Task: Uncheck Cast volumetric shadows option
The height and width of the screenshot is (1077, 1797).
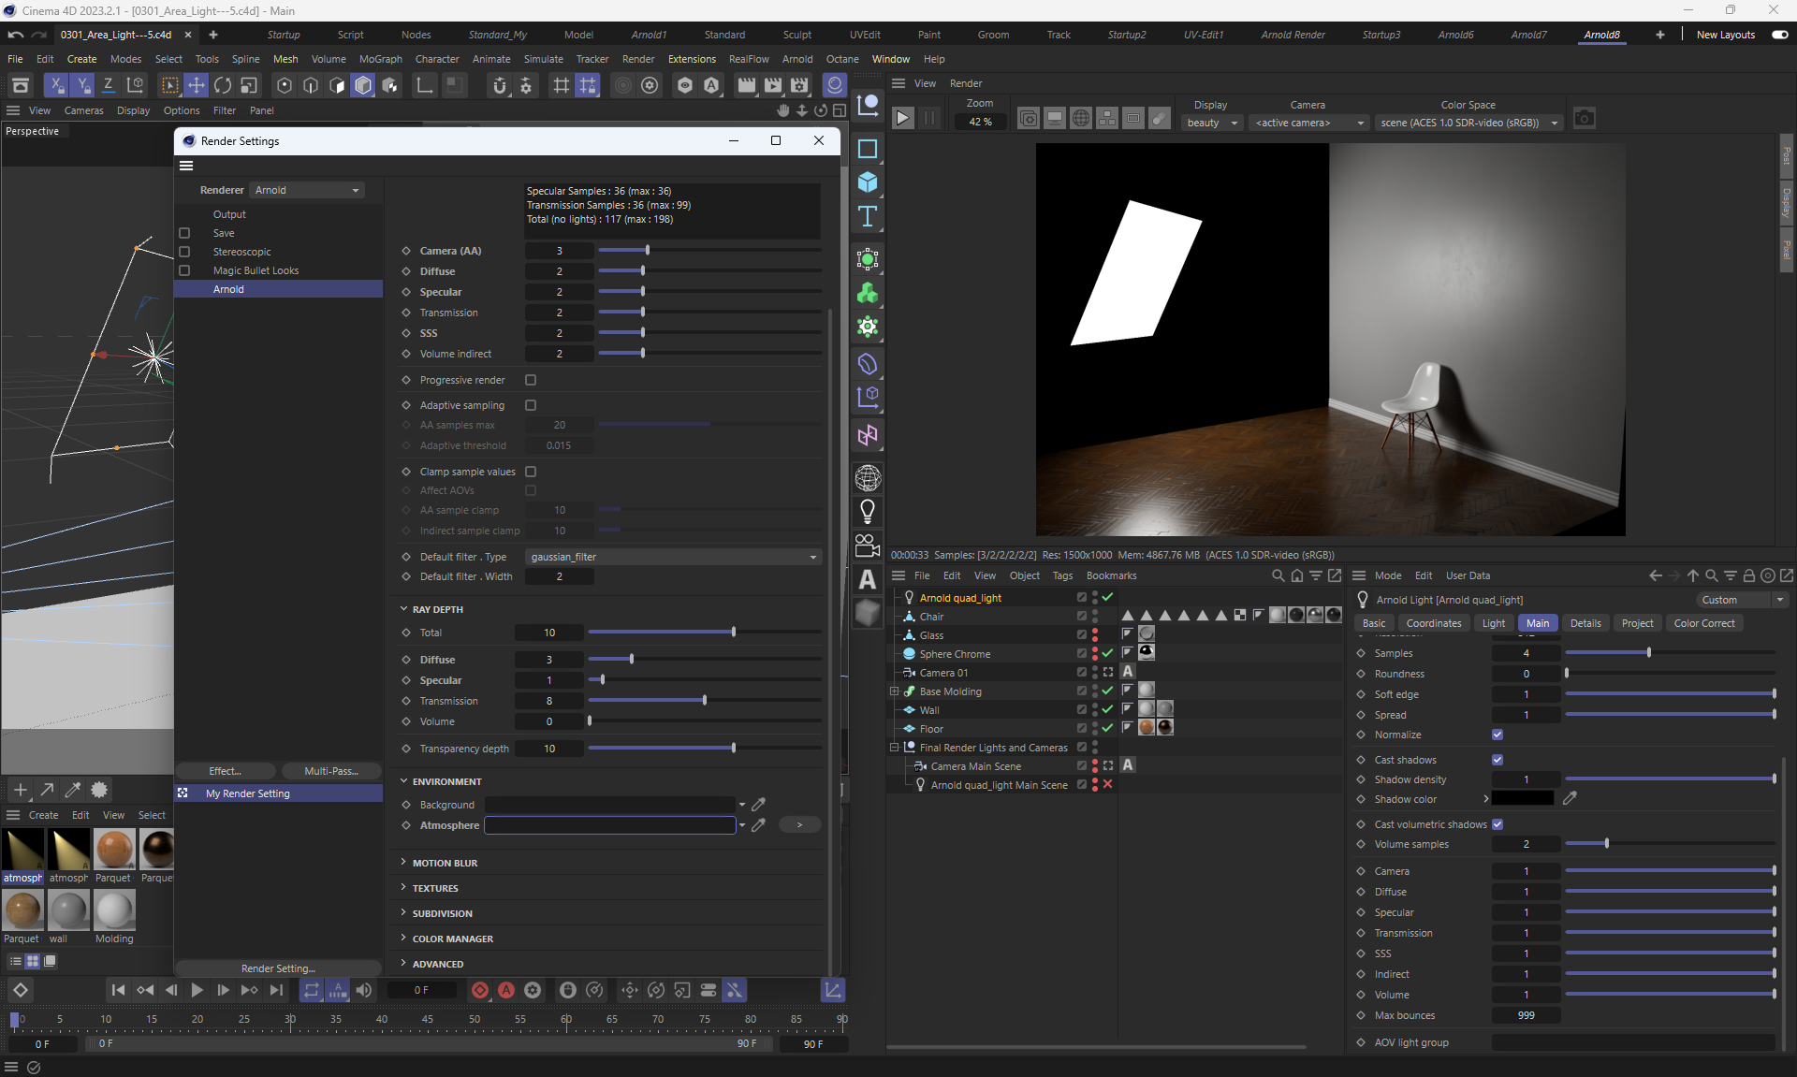Action: 1497,824
